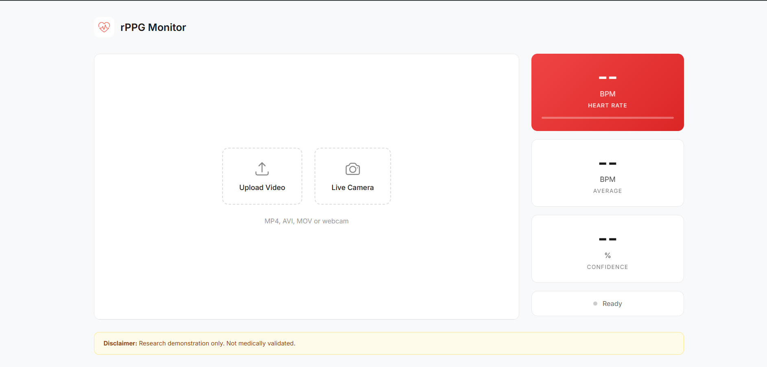Click the dashed Upload Video dropzone

tap(262, 176)
